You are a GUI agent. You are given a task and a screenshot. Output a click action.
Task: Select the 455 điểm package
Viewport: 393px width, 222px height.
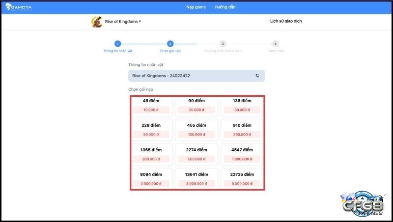coord(196,130)
